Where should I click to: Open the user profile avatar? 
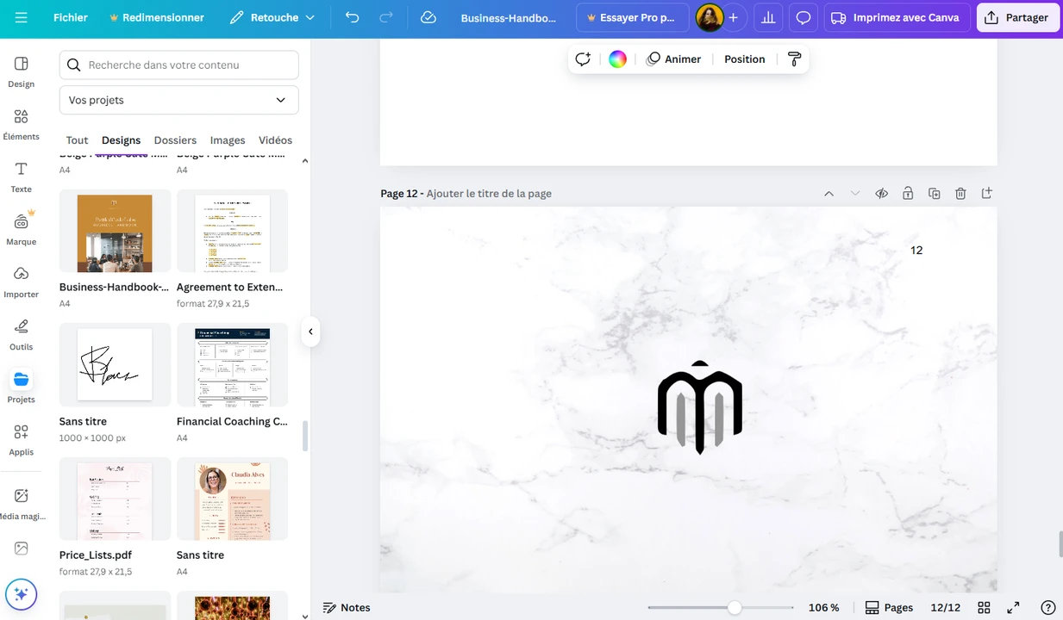(x=710, y=17)
